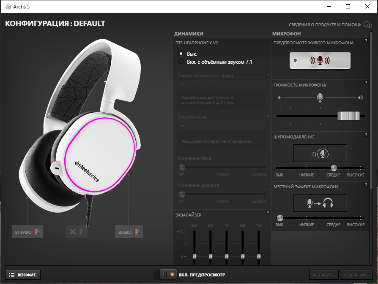This screenshot has height=284, width=378.
Task: Click equalizer 250 band handle
Action: (x=211, y=256)
